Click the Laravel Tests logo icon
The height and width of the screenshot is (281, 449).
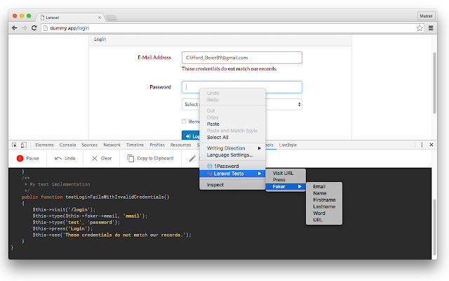pyautogui.click(x=210, y=174)
